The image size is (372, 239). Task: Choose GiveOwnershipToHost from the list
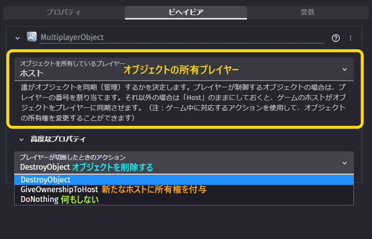click(184, 189)
